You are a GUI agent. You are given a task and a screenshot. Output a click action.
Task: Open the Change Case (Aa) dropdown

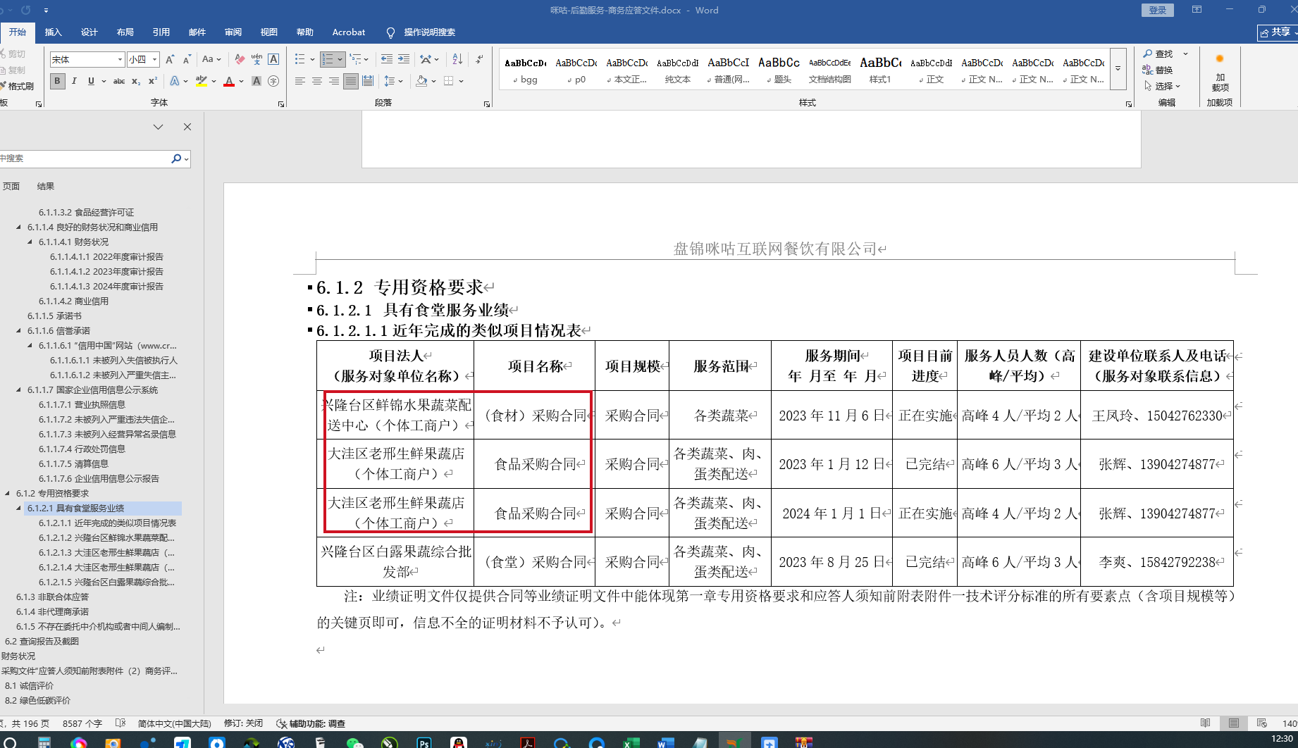(x=211, y=60)
